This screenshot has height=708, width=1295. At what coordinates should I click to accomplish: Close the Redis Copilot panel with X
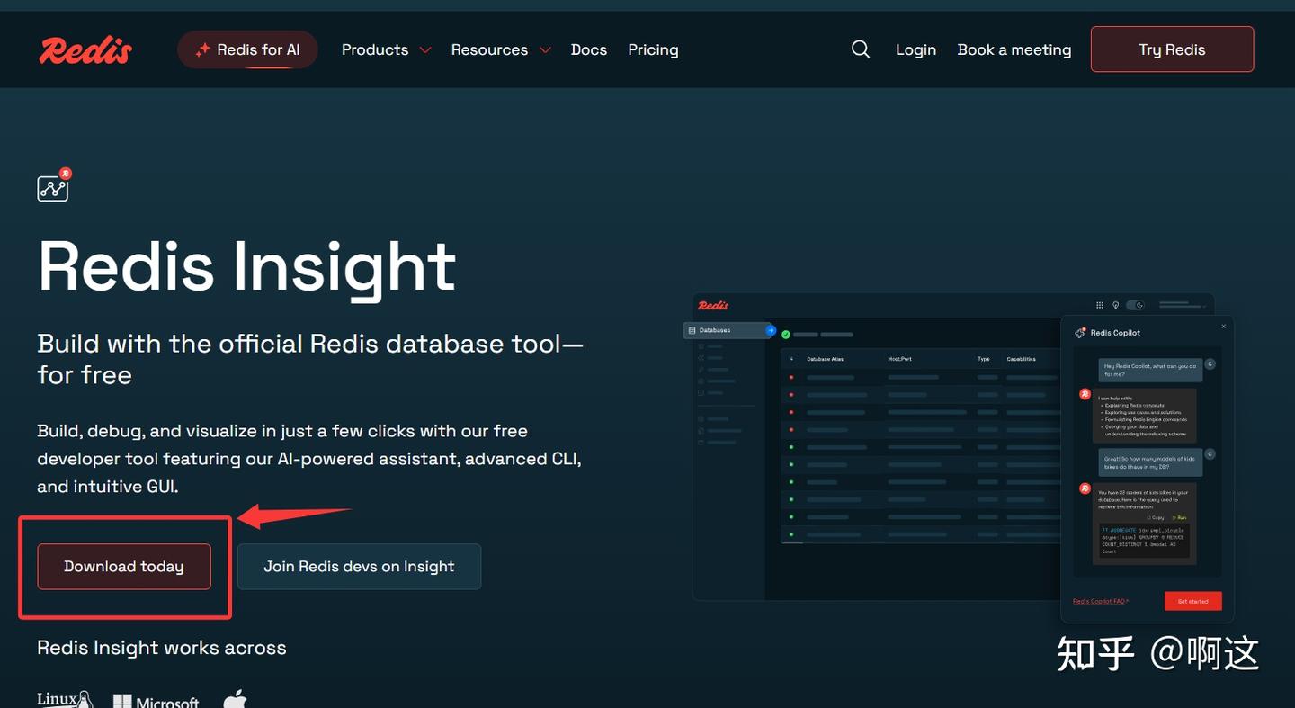pos(1224,326)
